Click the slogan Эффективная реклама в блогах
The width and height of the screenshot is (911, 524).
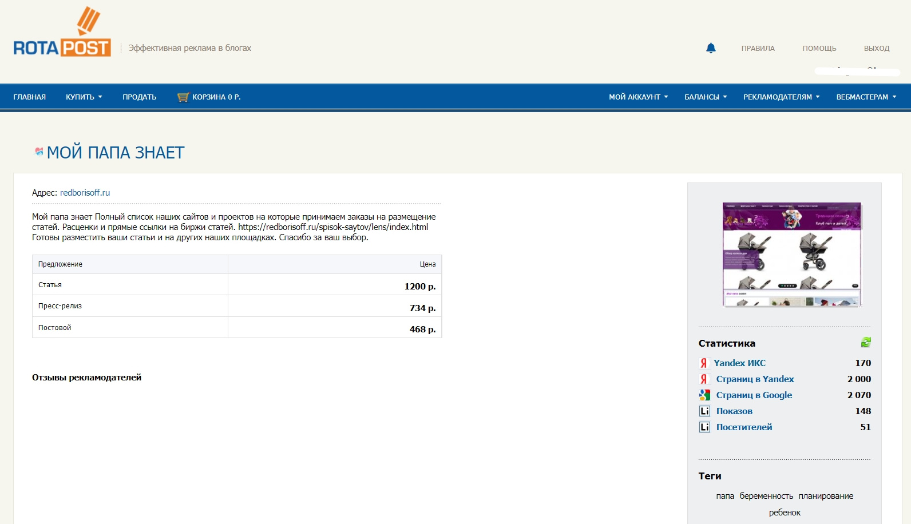pos(189,48)
